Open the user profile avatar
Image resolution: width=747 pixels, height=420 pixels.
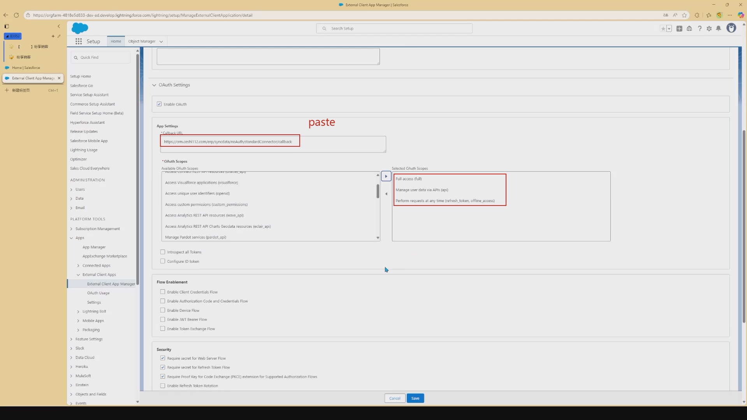click(731, 28)
